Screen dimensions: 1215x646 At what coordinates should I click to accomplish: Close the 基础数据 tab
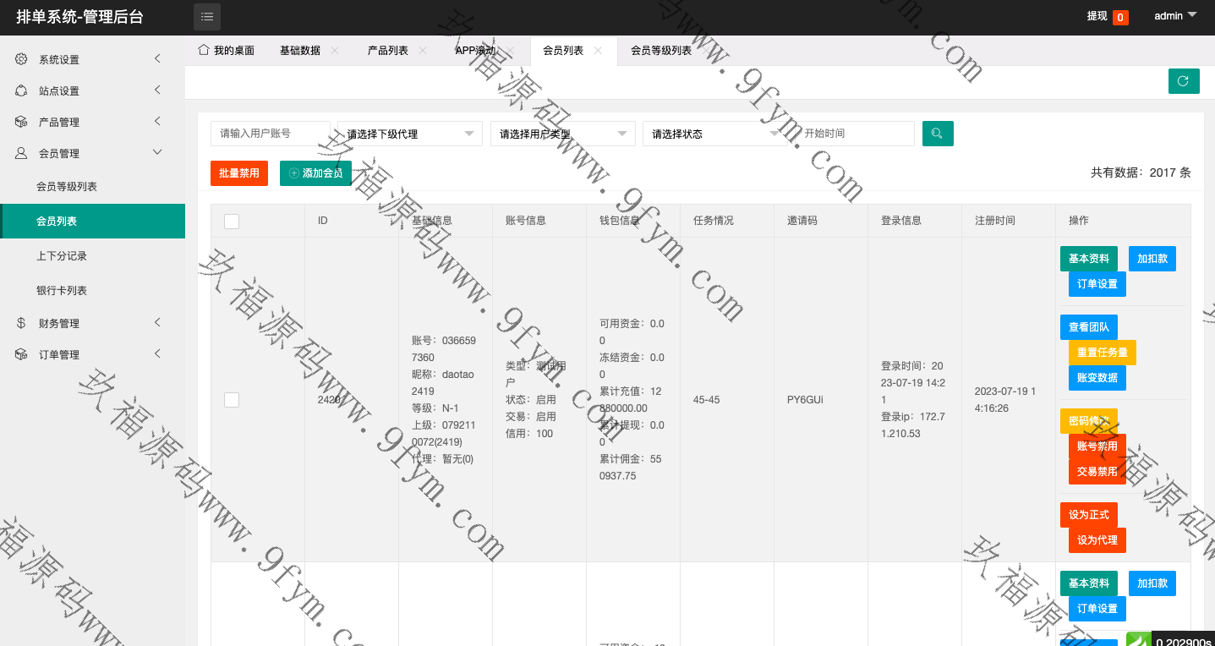(x=335, y=51)
